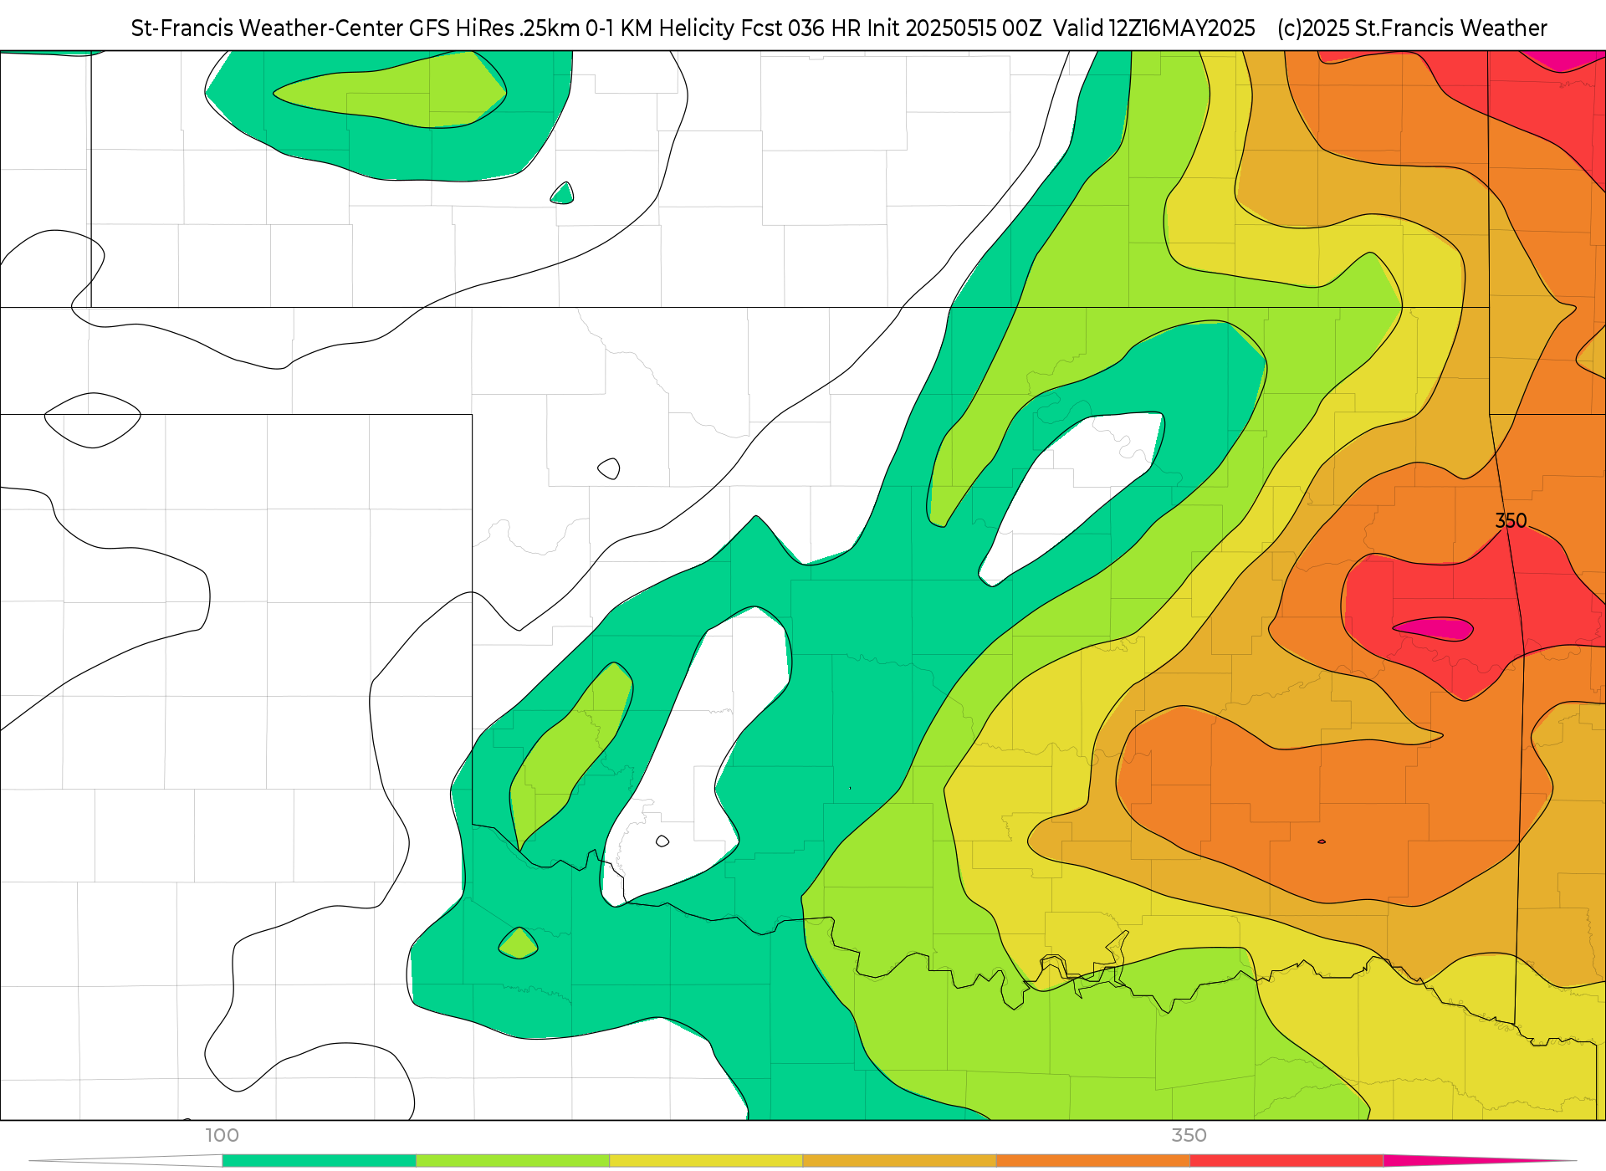This screenshot has width=1606, height=1171.
Task: Click the '(c)2025 St.Francis Weather' copyright text
Action: [x=1412, y=28]
